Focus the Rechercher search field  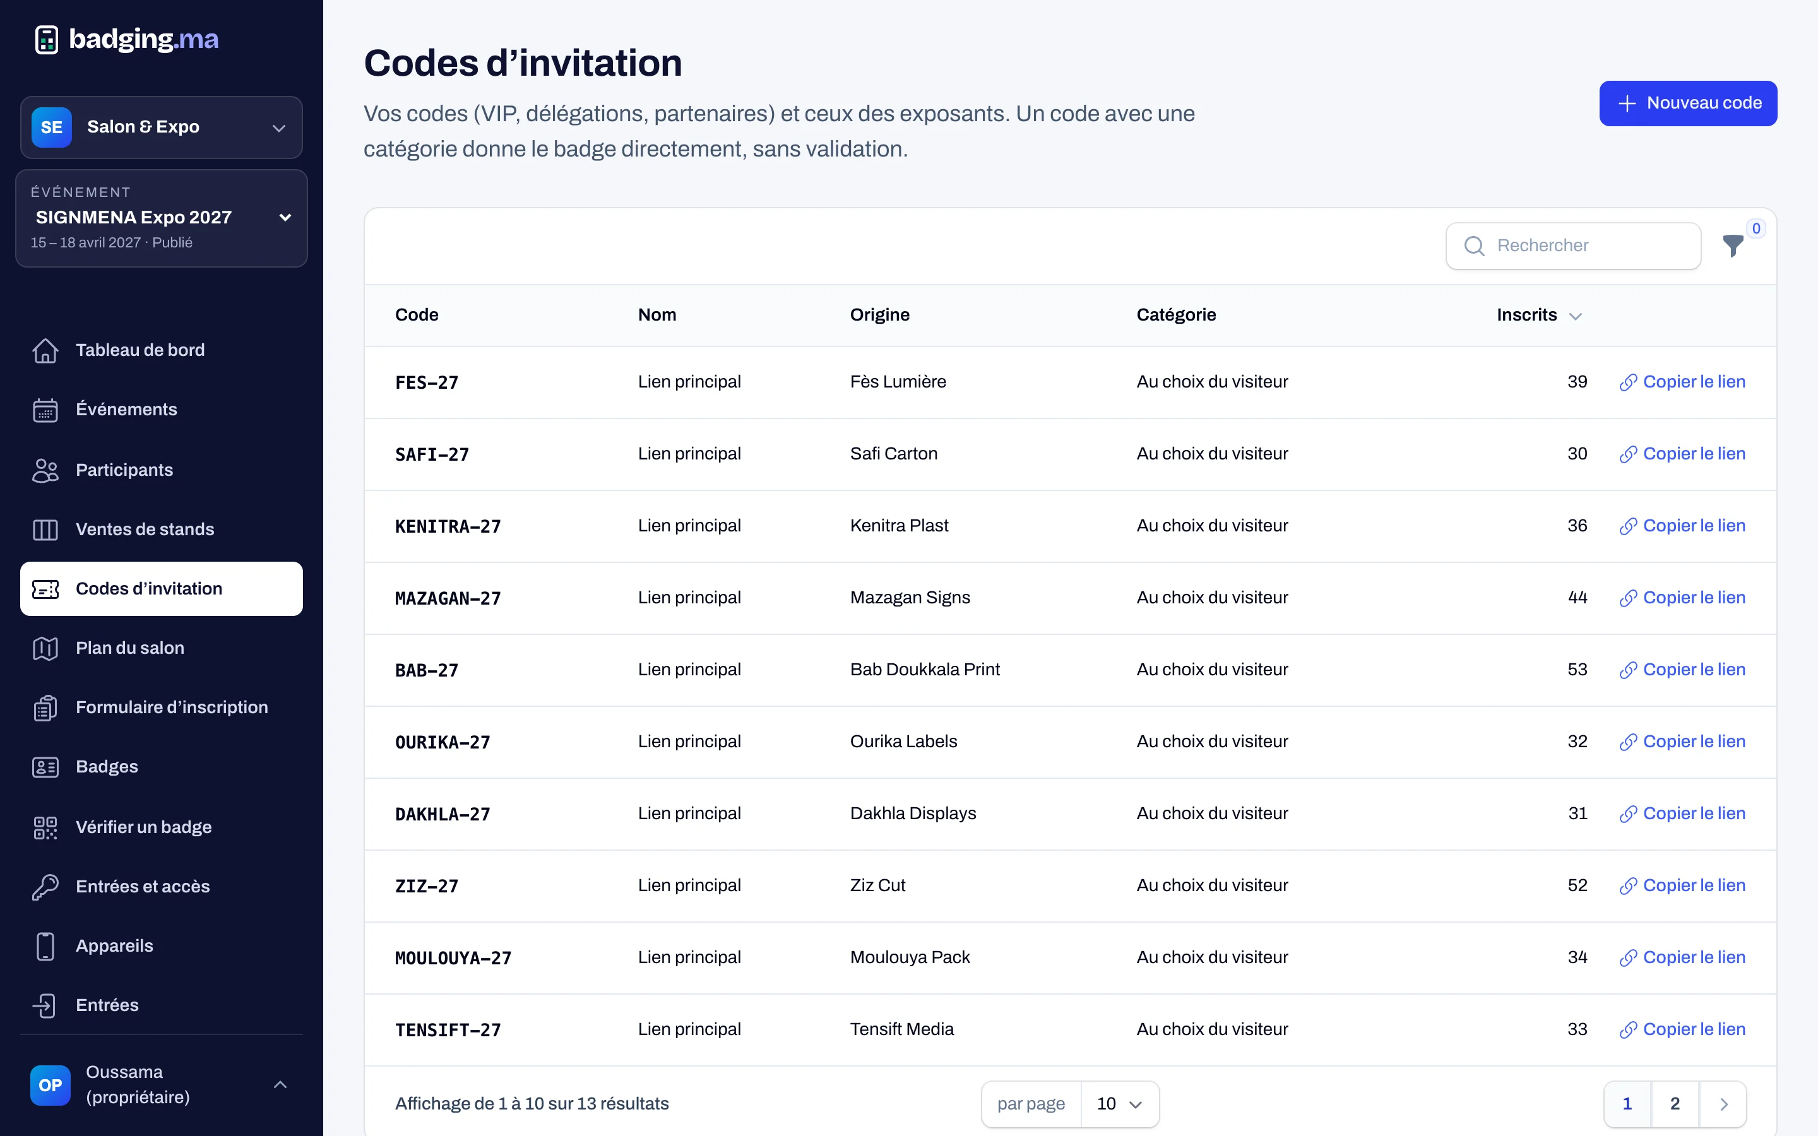[1573, 246]
